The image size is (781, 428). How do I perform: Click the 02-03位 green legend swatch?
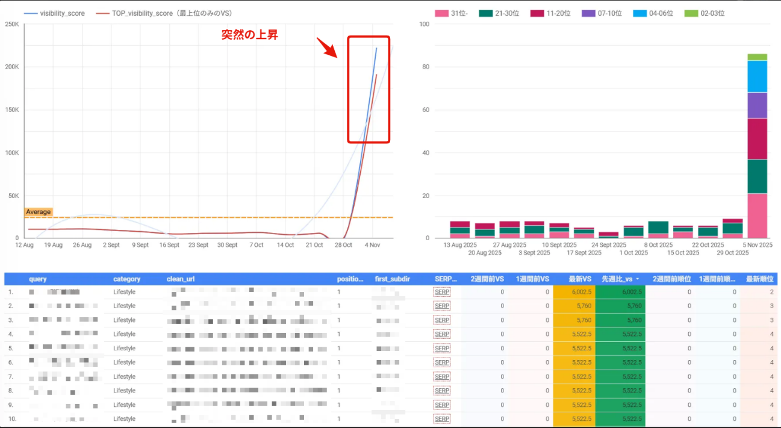tap(692, 13)
